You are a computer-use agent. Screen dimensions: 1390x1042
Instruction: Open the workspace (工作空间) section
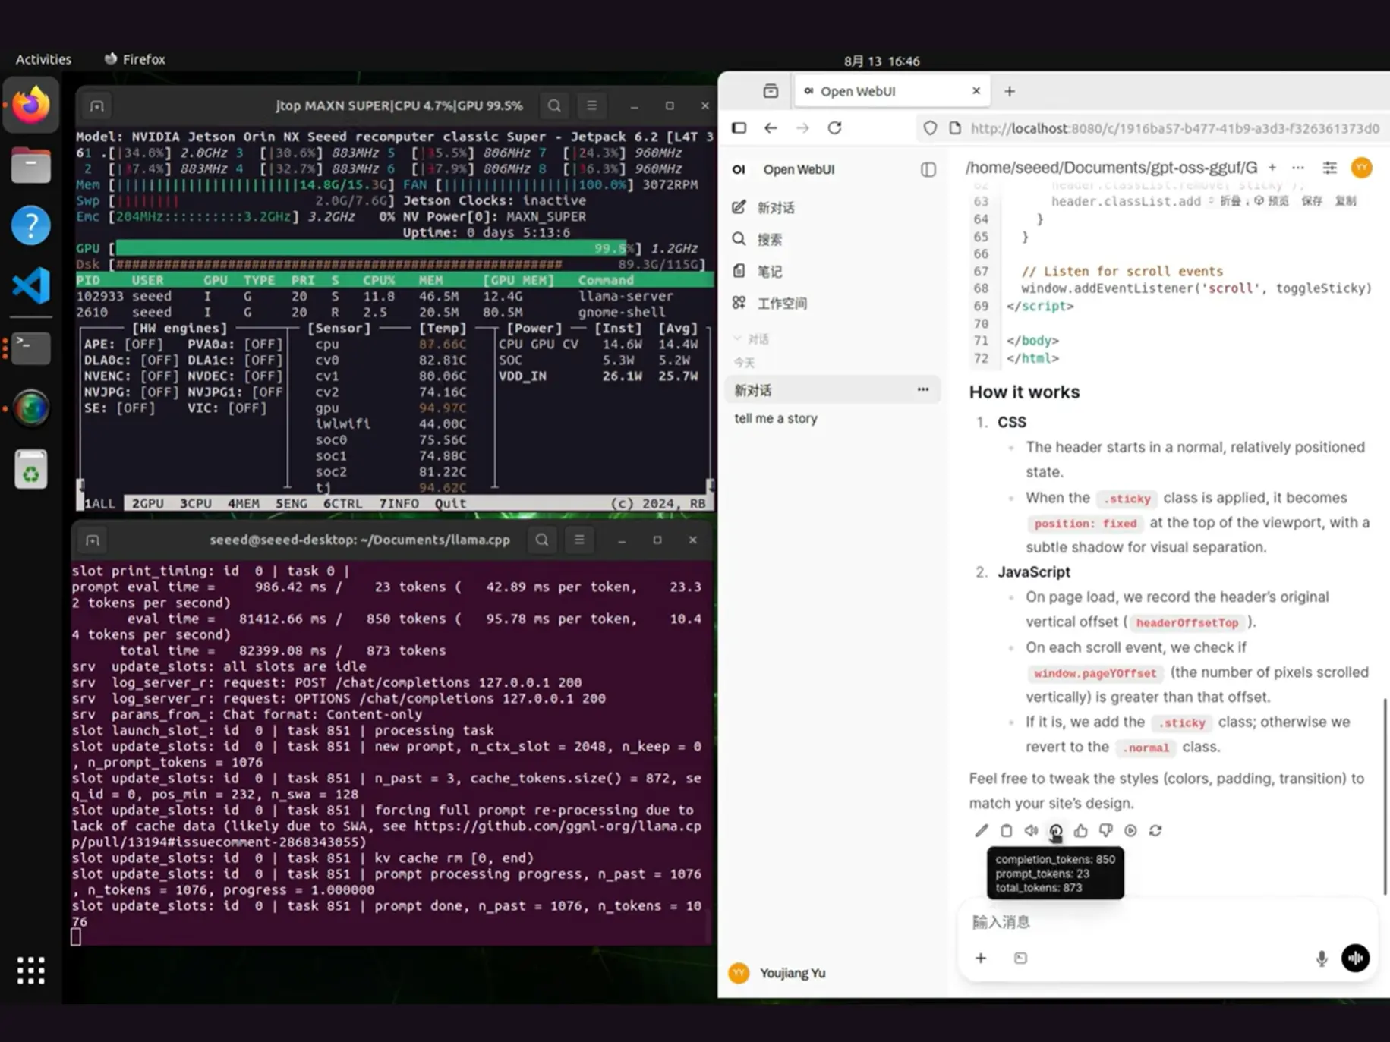coord(782,302)
